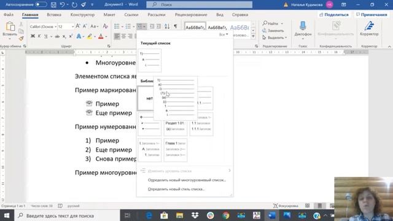Viewport: 393px width, 221px height.
Task: Open the Файл tab
Action: (9, 15)
